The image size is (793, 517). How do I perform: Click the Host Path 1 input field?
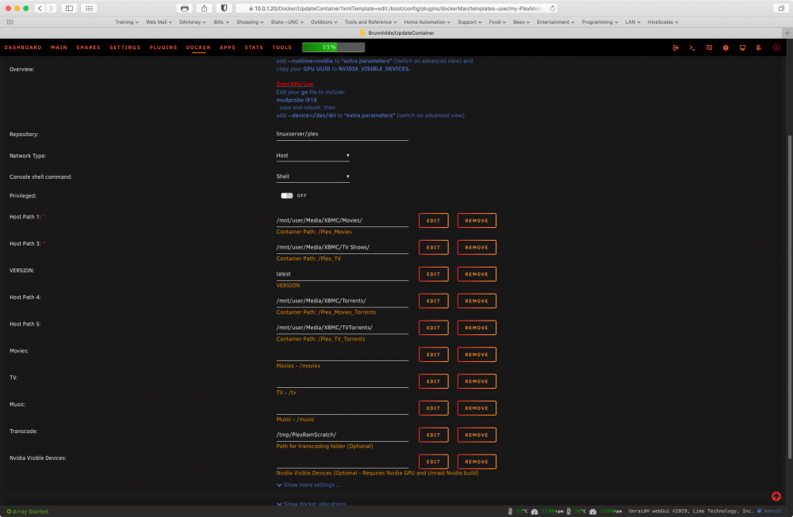click(x=342, y=221)
